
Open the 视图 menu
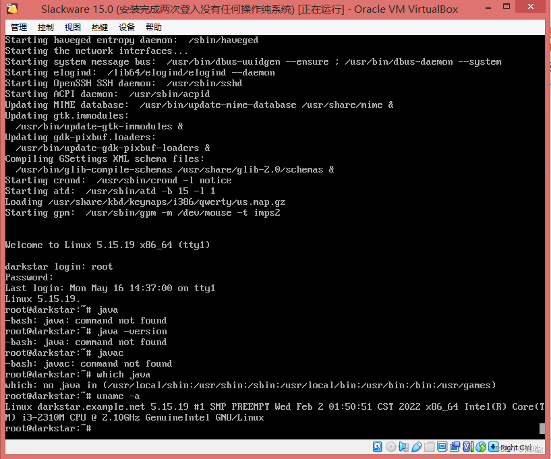click(71, 27)
